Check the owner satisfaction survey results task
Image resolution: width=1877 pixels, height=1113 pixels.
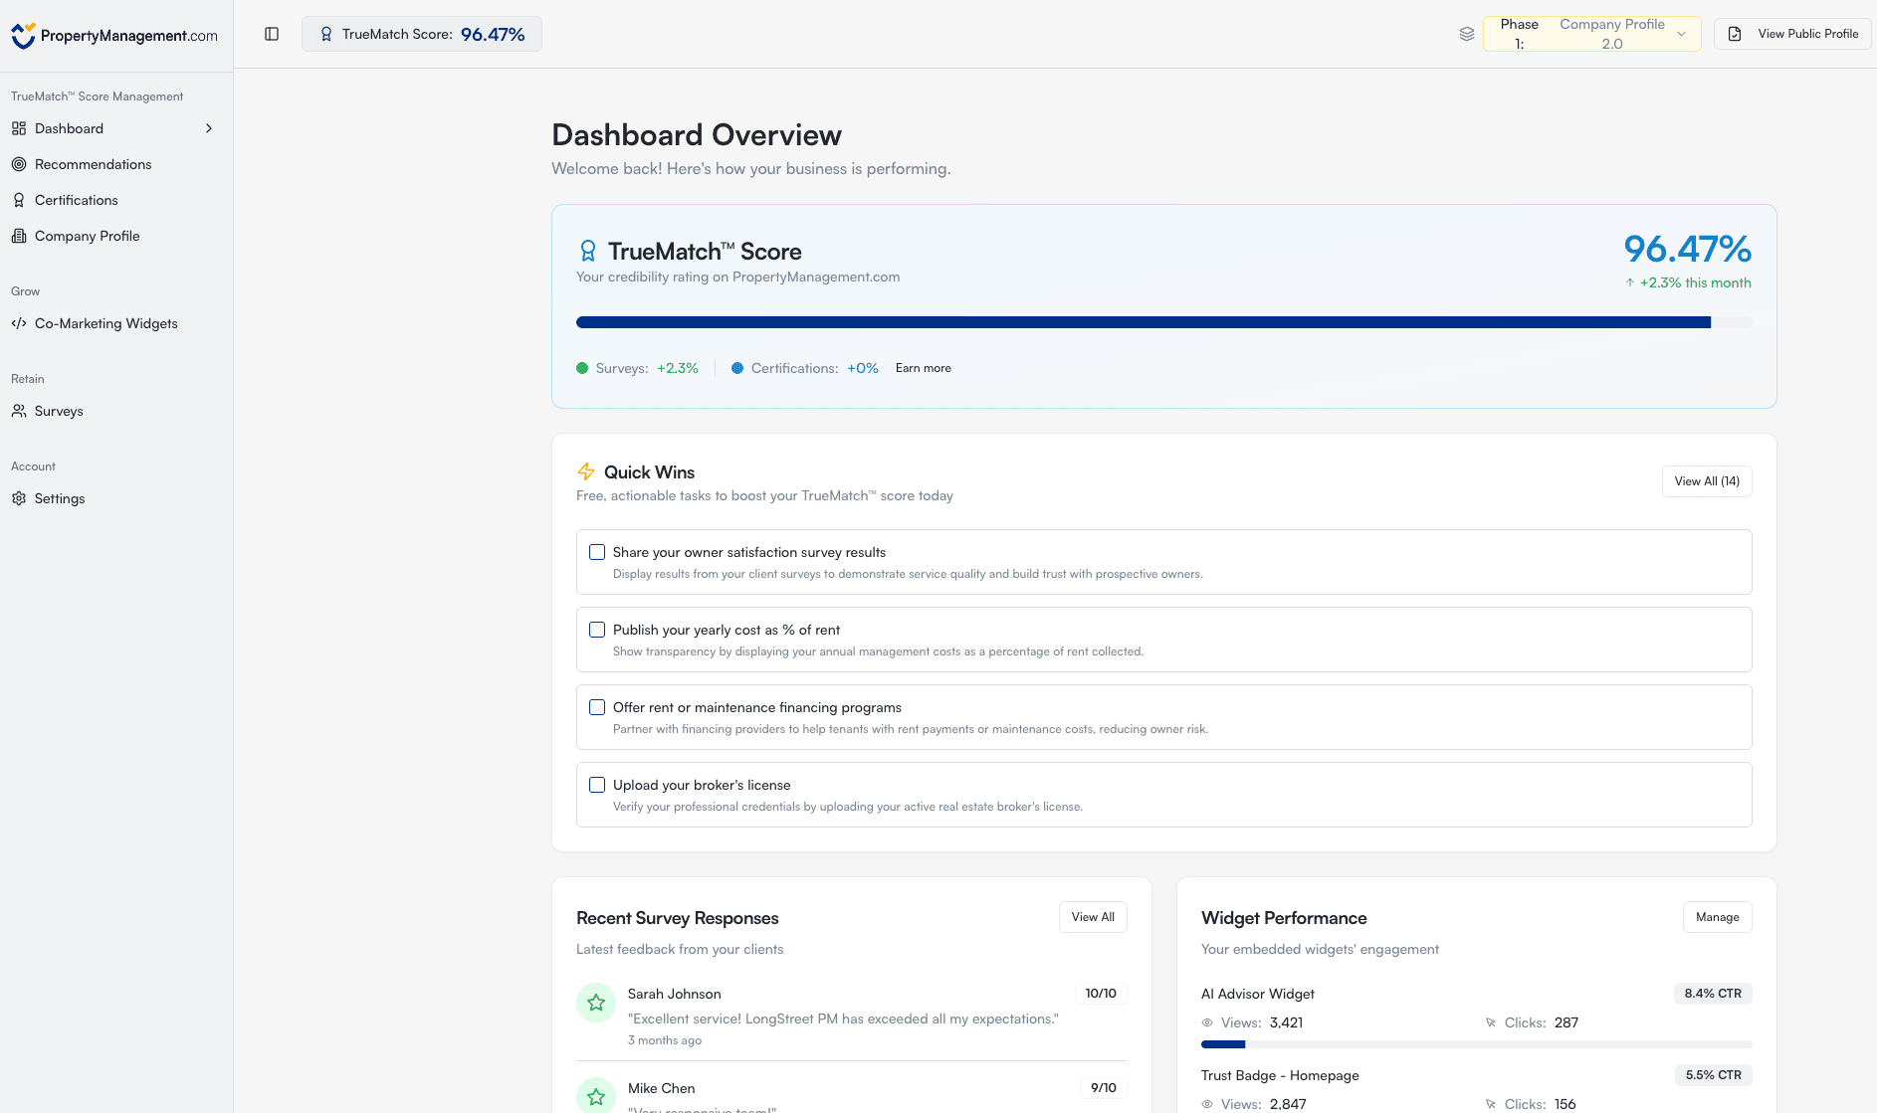pos(597,551)
